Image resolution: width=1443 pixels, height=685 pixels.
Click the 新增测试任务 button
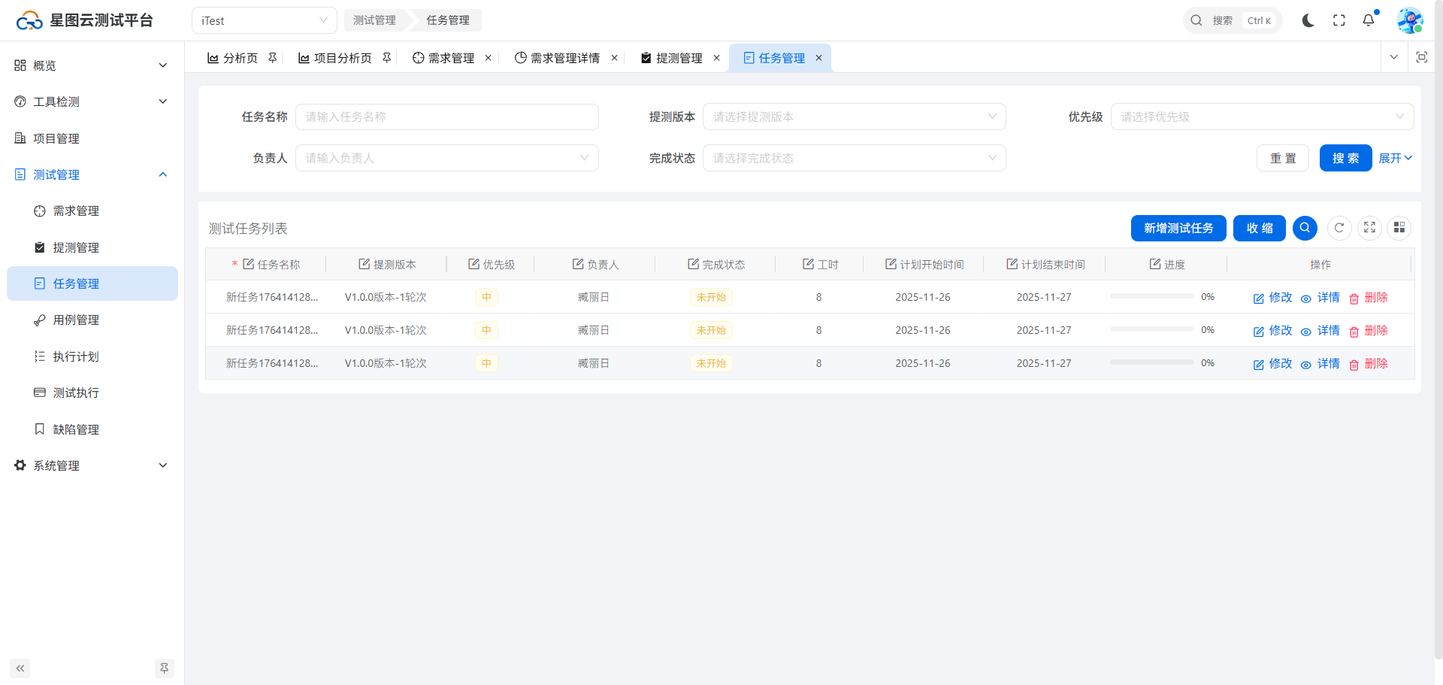point(1178,228)
